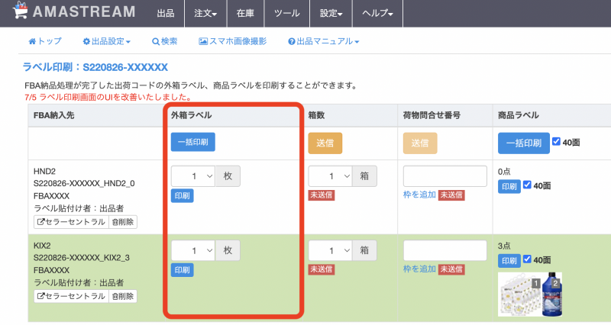The width and height of the screenshot is (611, 325).
Task: Go to トップ home link
Action: pyautogui.click(x=45, y=41)
